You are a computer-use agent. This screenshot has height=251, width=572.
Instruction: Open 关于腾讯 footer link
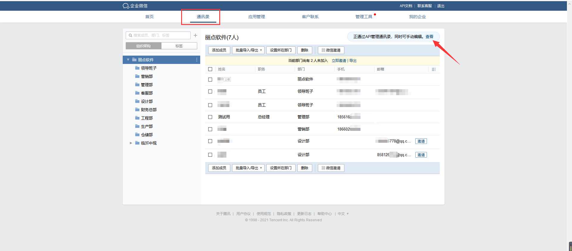click(x=223, y=214)
